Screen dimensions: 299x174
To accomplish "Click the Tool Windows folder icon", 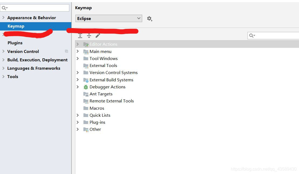I will coord(86,58).
